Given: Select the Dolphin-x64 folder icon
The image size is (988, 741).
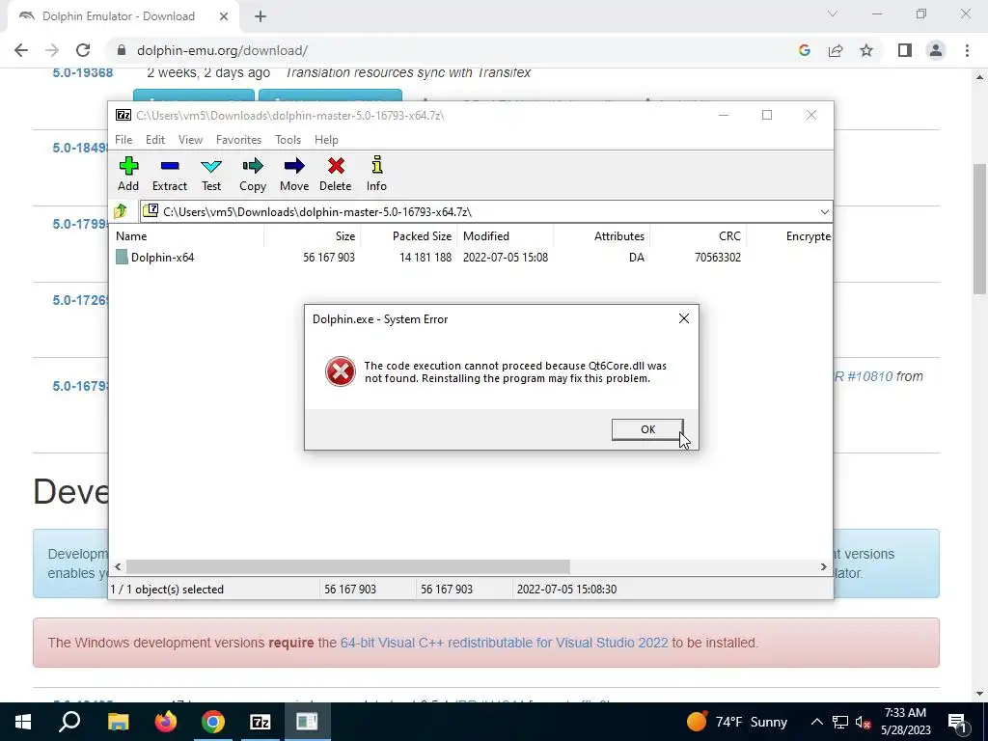Looking at the screenshot, I should coord(122,257).
